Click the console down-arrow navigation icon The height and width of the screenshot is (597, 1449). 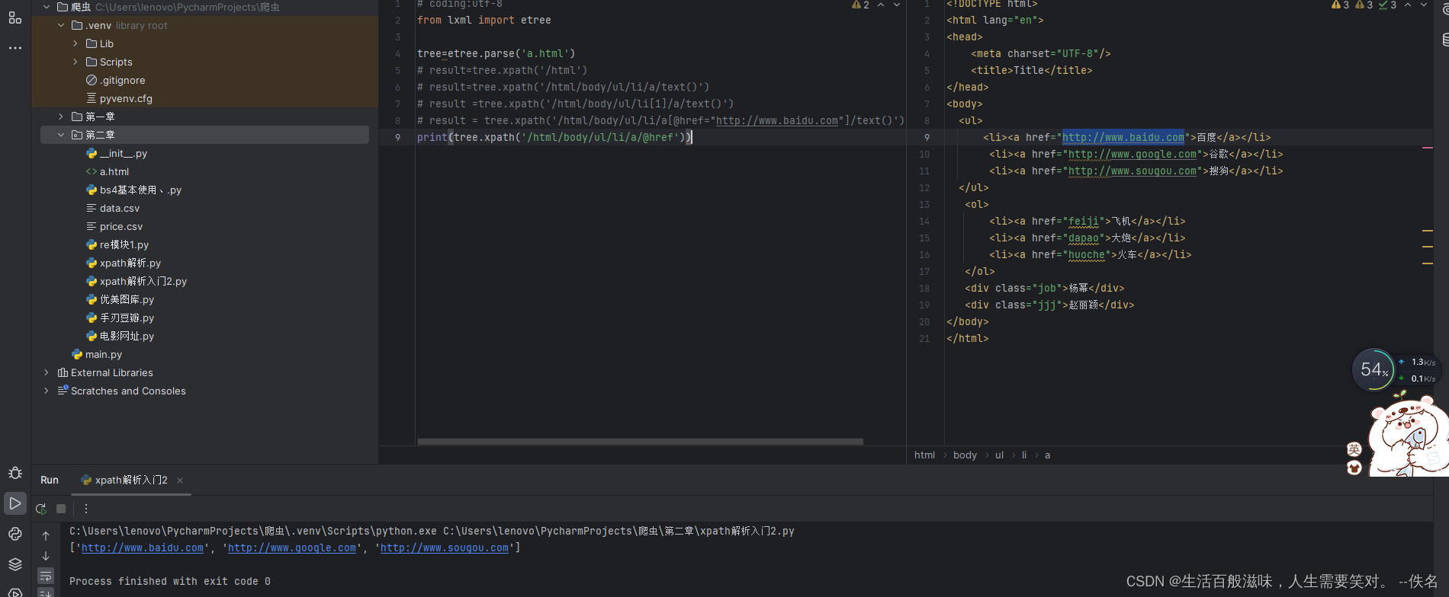coord(46,556)
